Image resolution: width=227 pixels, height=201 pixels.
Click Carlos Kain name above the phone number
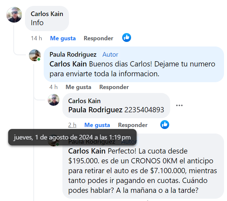(x=84, y=101)
